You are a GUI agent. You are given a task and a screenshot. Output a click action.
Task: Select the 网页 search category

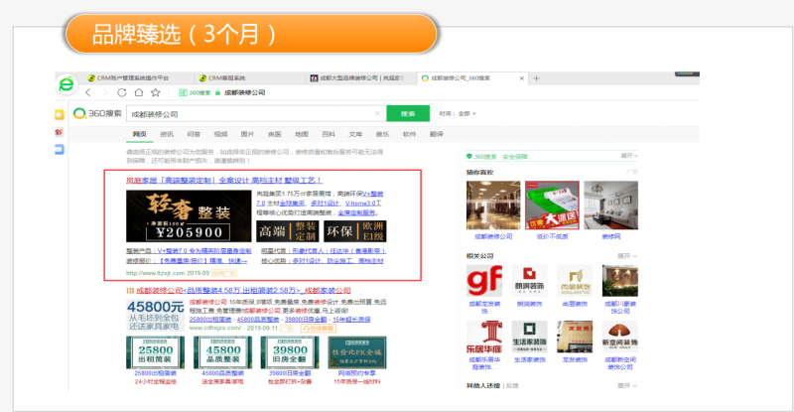tap(139, 134)
